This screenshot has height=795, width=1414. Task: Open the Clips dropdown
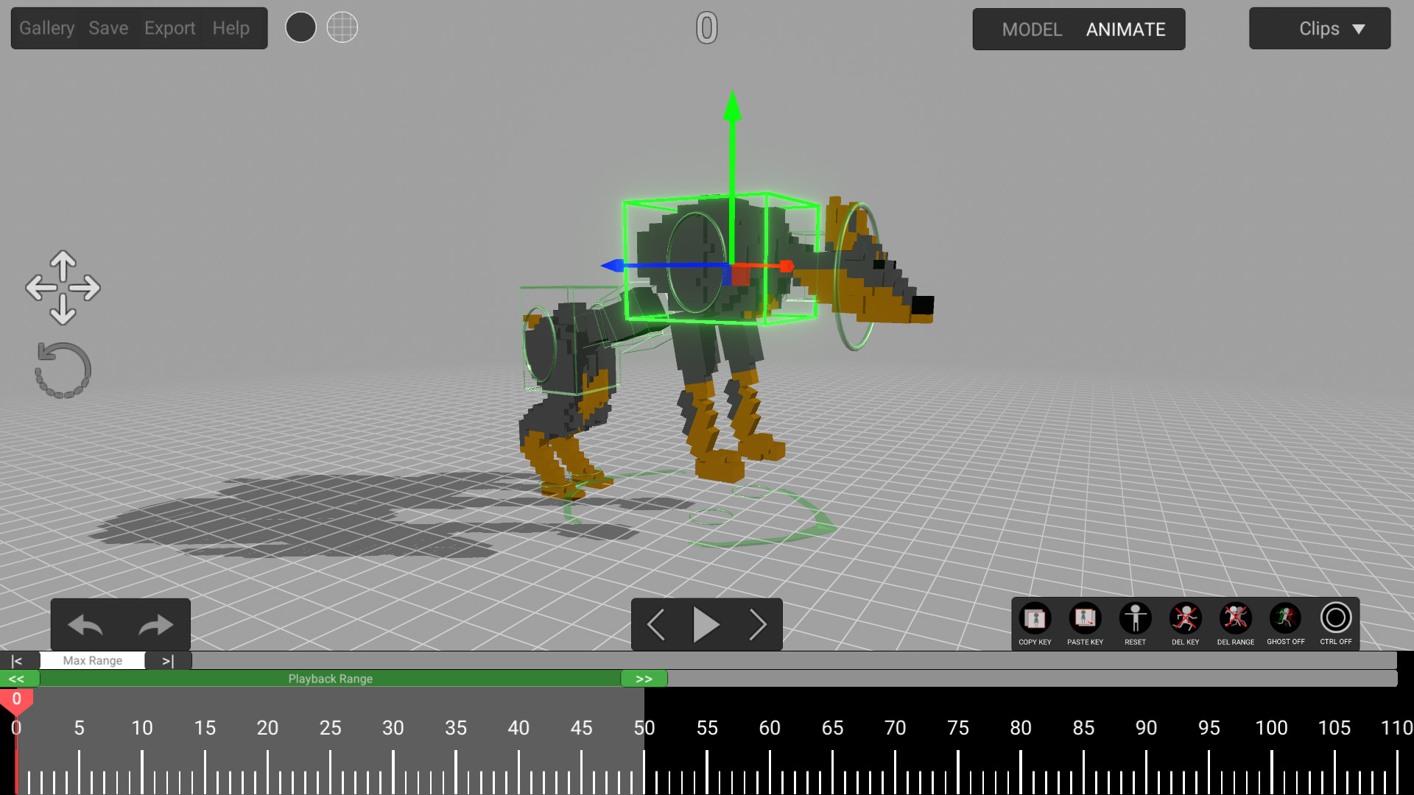1319,29
